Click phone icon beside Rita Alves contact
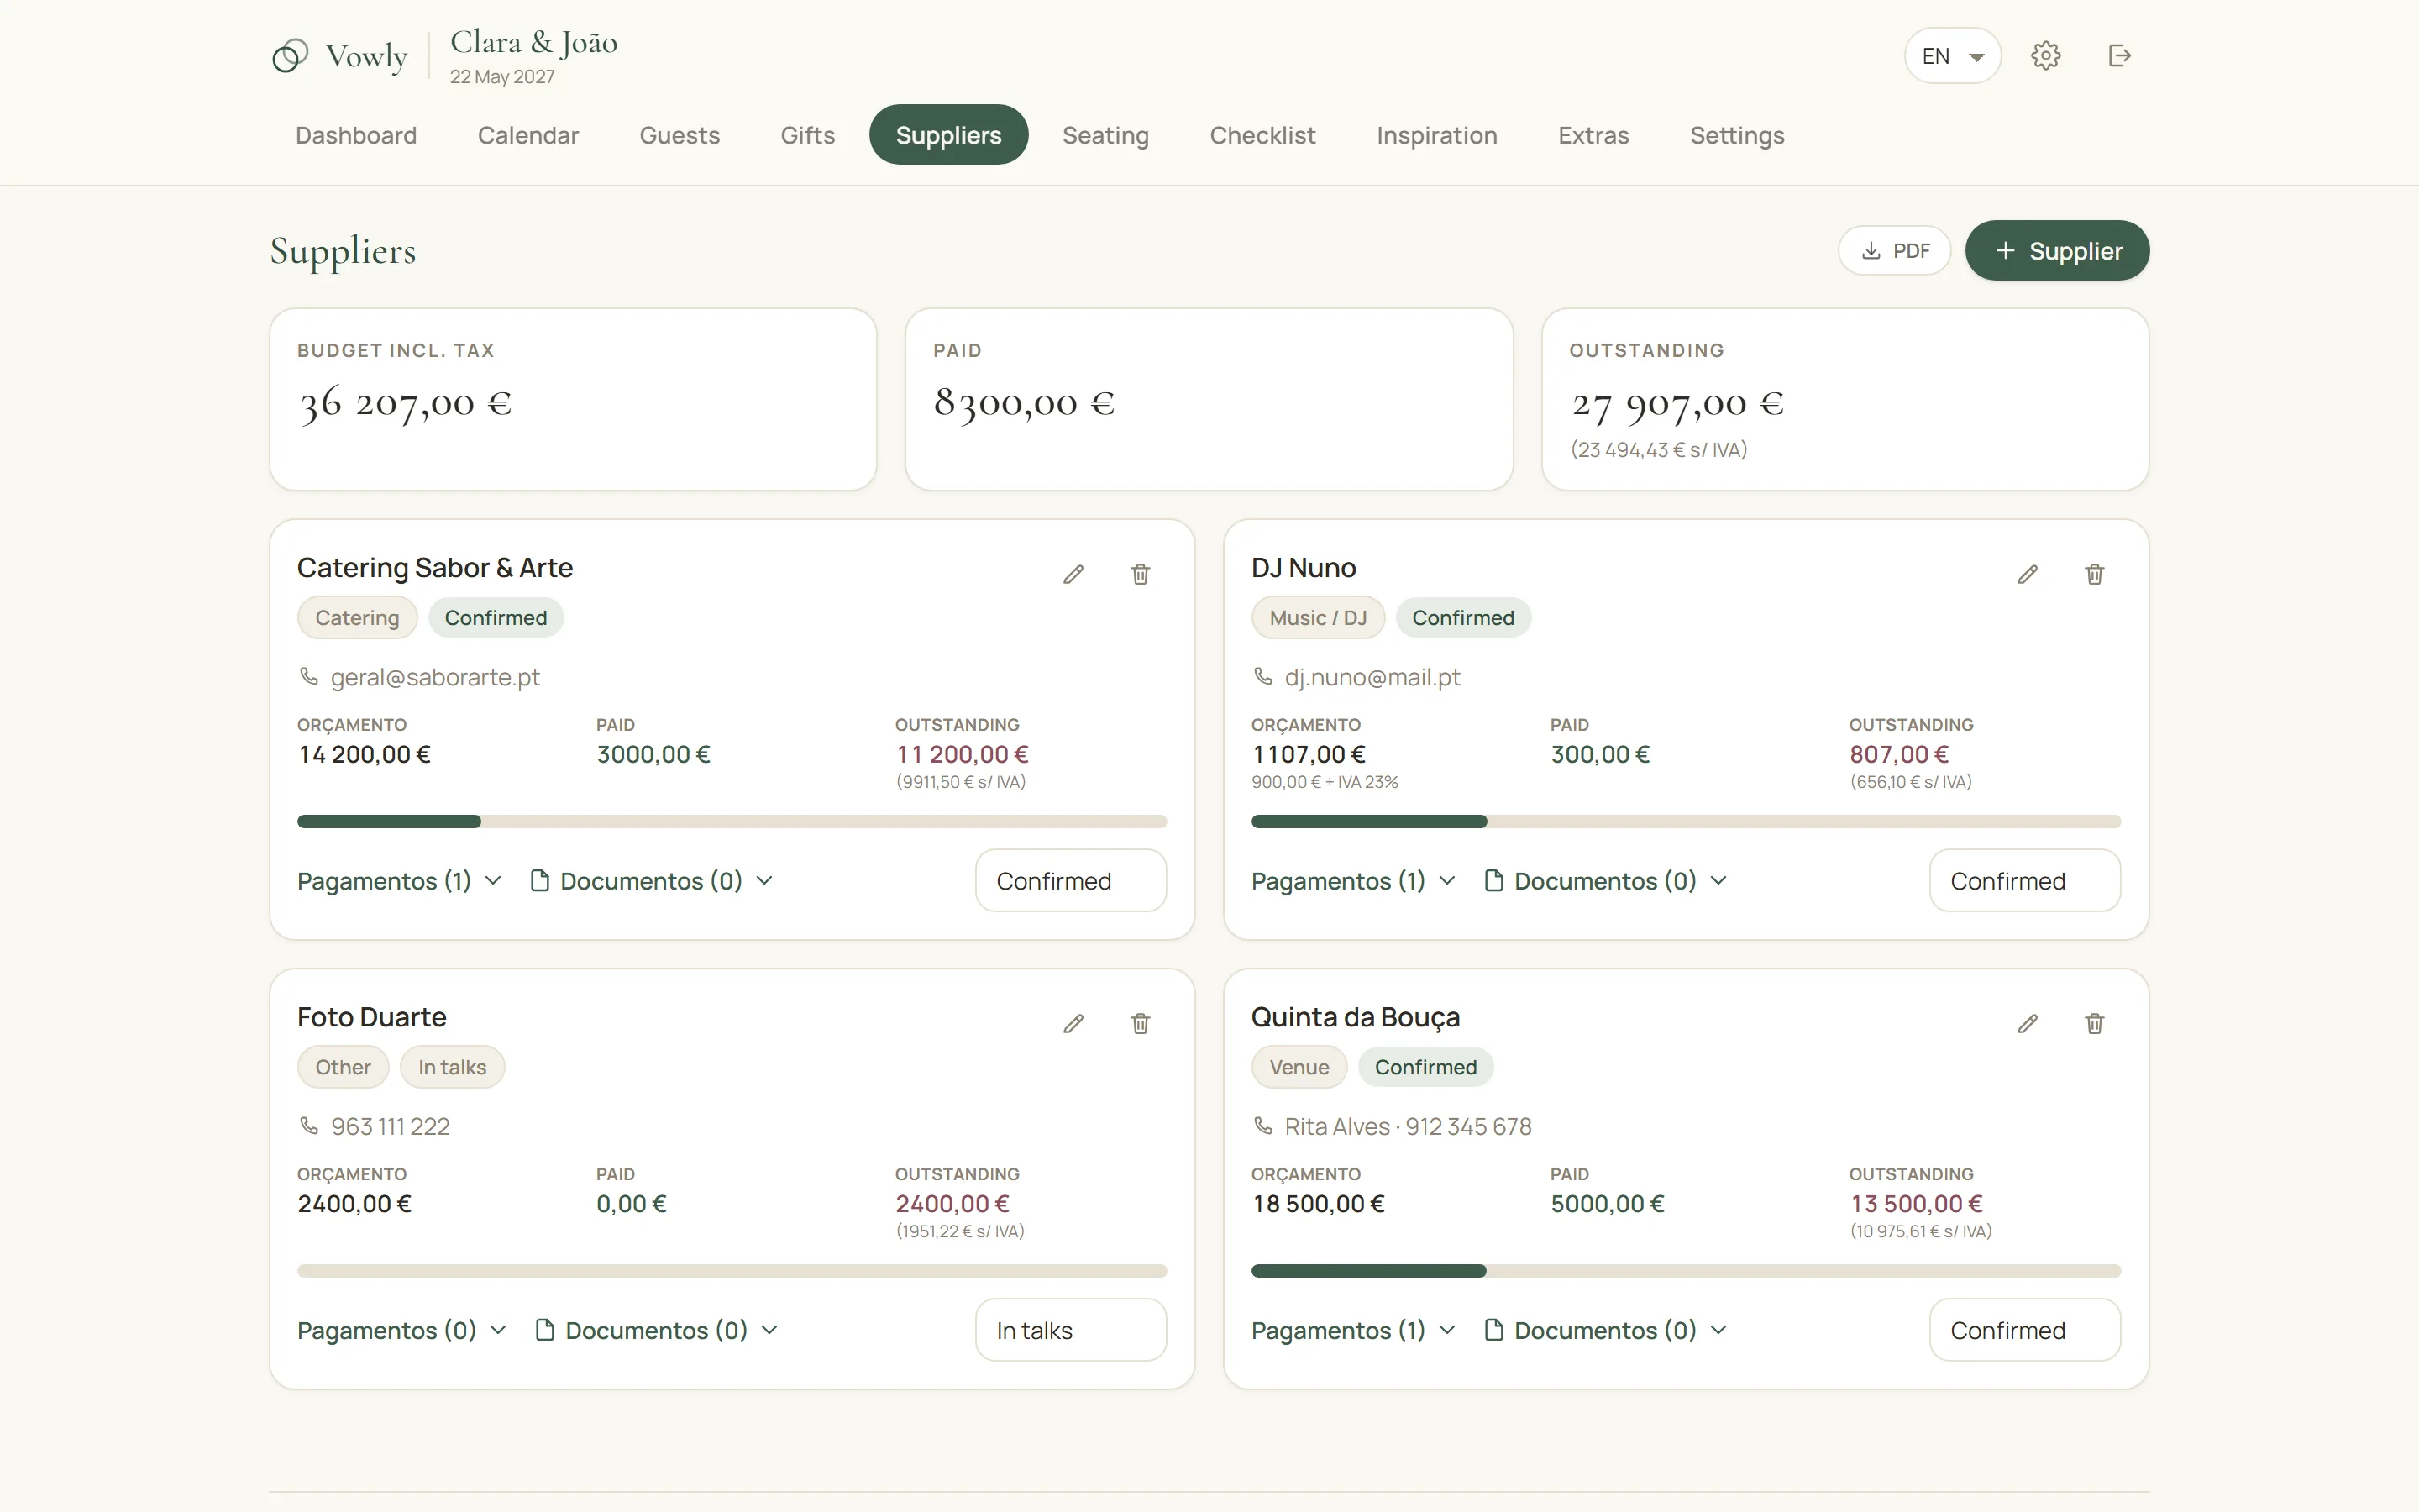The width and height of the screenshot is (2419, 1512). coord(1262,1126)
